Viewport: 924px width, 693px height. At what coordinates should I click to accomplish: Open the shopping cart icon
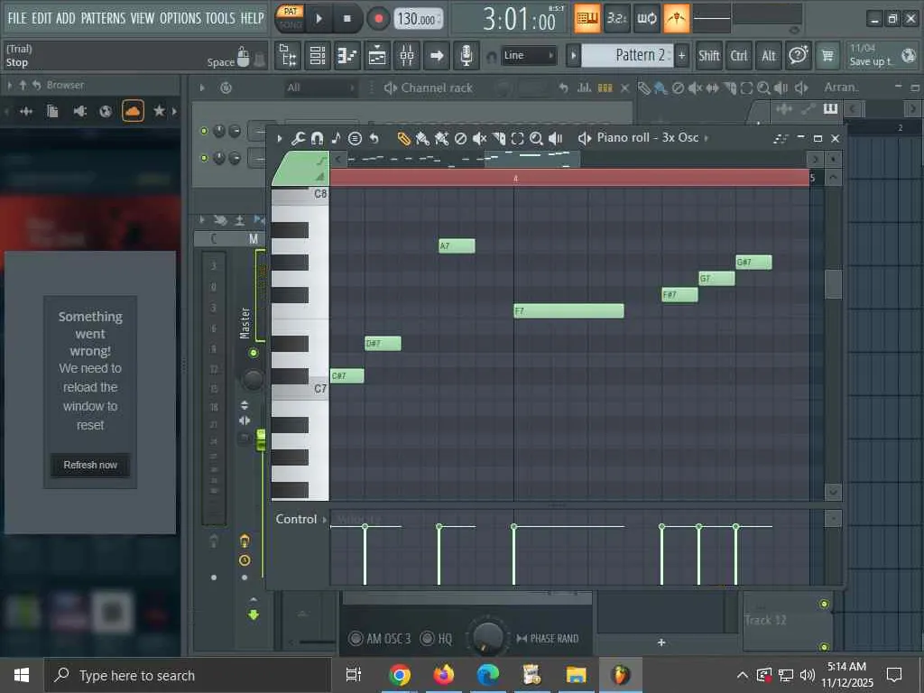tap(828, 56)
